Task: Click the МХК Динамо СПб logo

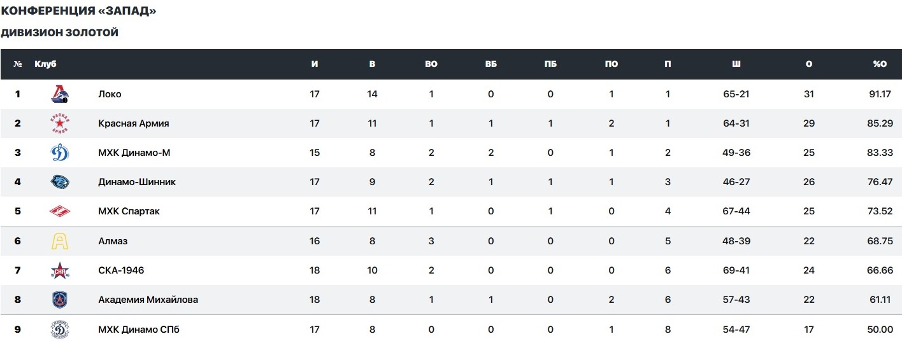Action: (x=60, y=329)
